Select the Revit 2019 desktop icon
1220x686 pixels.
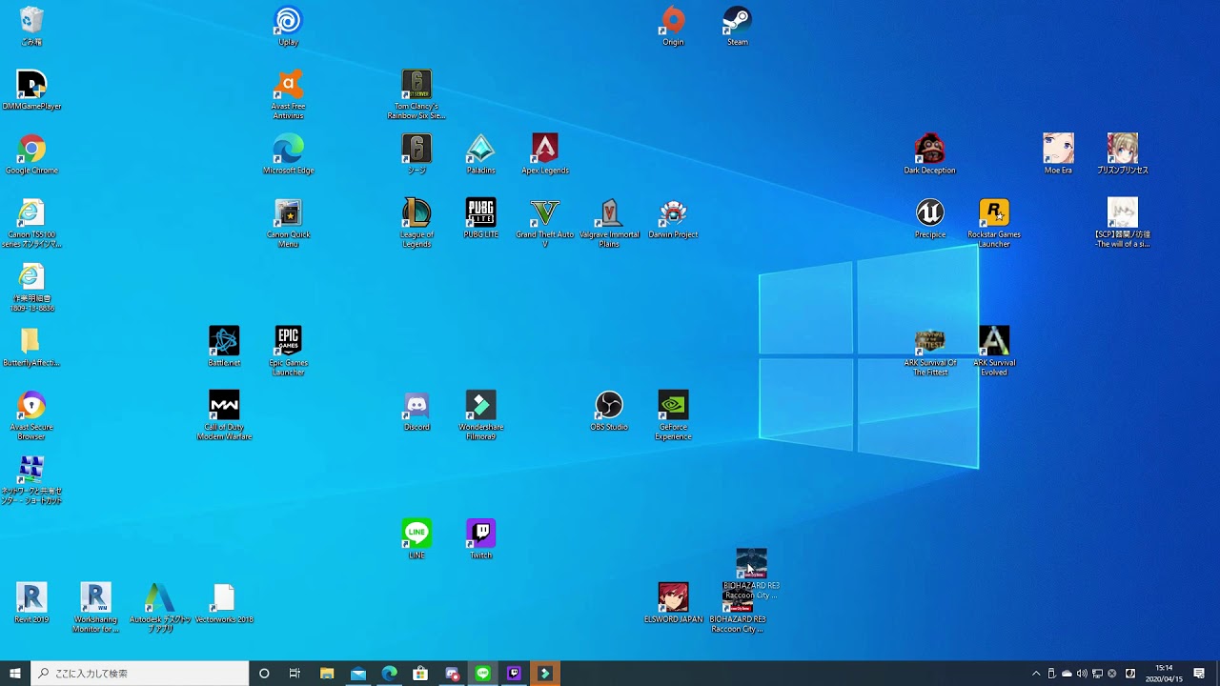[x=31, y=603]
